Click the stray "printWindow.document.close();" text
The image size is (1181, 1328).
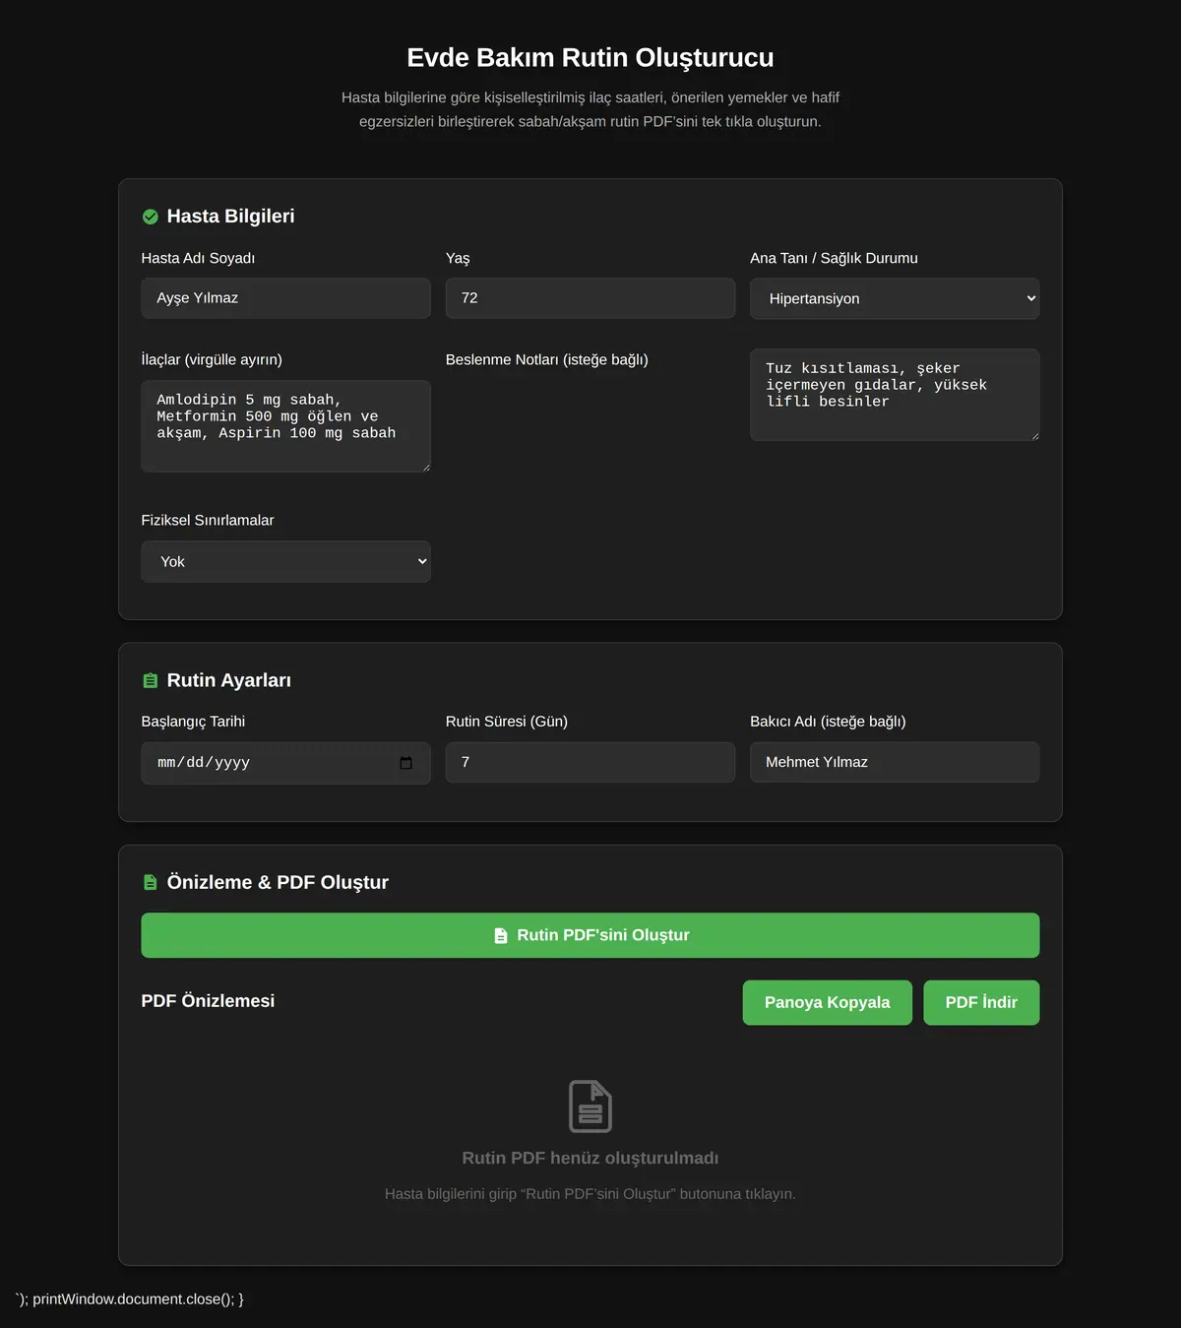tap(133, 1299)
